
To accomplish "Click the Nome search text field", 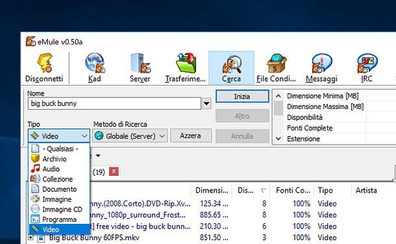I will coord(114,103).
